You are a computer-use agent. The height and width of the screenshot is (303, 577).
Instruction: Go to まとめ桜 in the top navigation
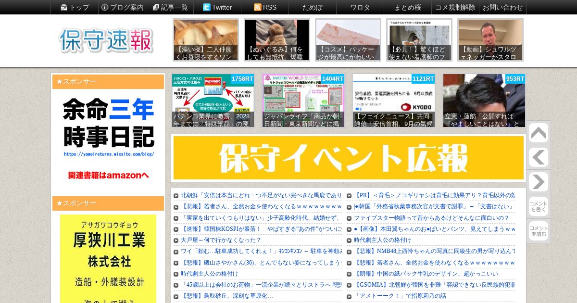(408, 7)
